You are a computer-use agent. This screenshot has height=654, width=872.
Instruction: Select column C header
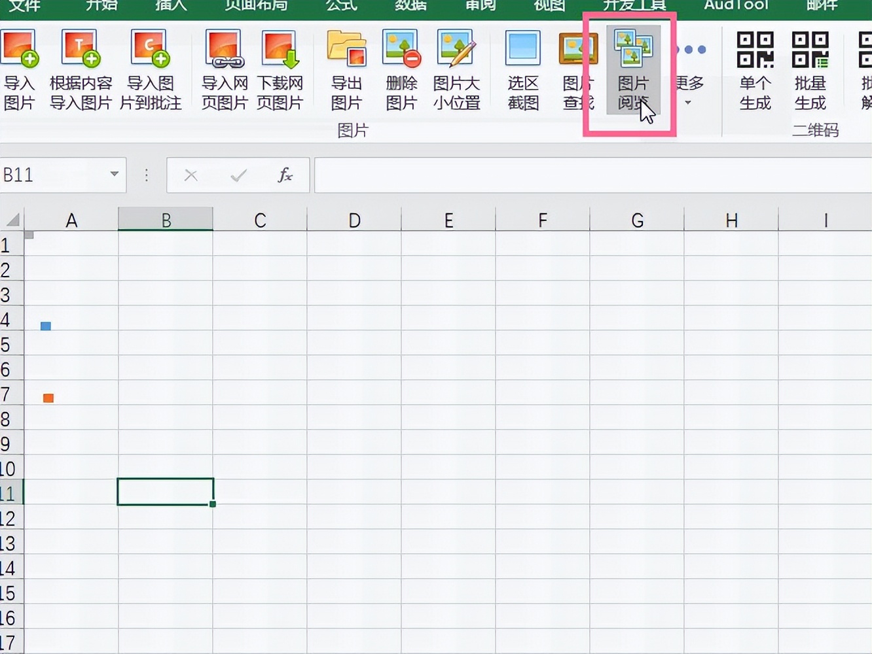click(260, 219)
